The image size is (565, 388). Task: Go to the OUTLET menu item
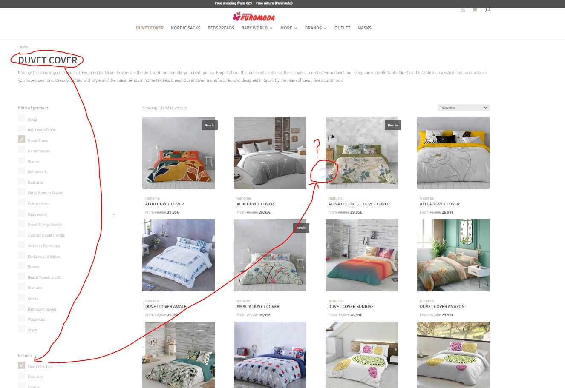pyautogui.click(x=342, y=28)
